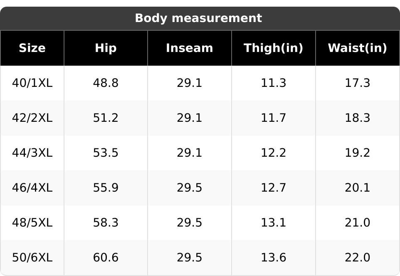This screenshot has height=276, width=400.
Task: Click waist value 19.2
Action: click(x=358, y=153)
